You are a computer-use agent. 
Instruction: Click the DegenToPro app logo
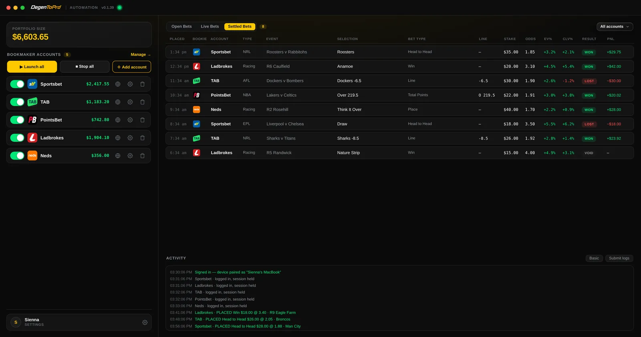[x=46, y=8]
